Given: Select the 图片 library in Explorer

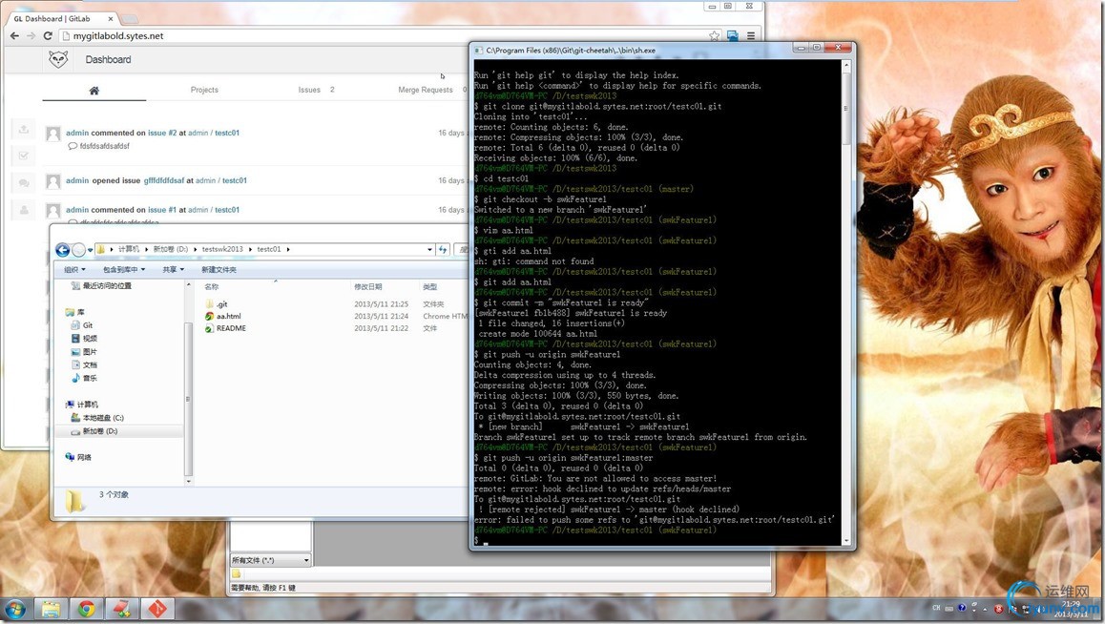Looking at the screenshot, I should pos(85,351).
